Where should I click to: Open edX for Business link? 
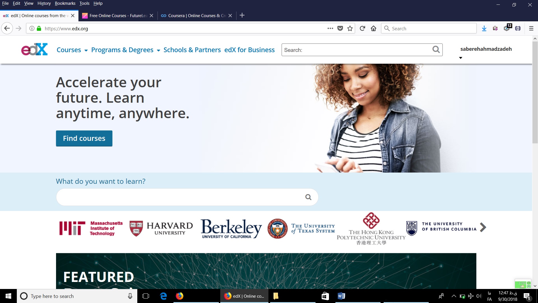pos(249,50)
